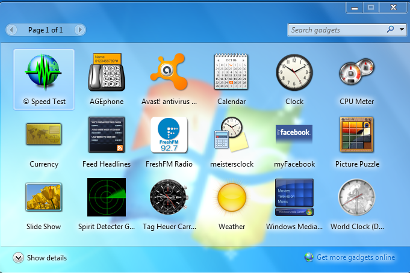The width and height of the screenshot is (410, 273).
Task: Select the Avast! antivirus gadget icon
Action: point(169,72)
